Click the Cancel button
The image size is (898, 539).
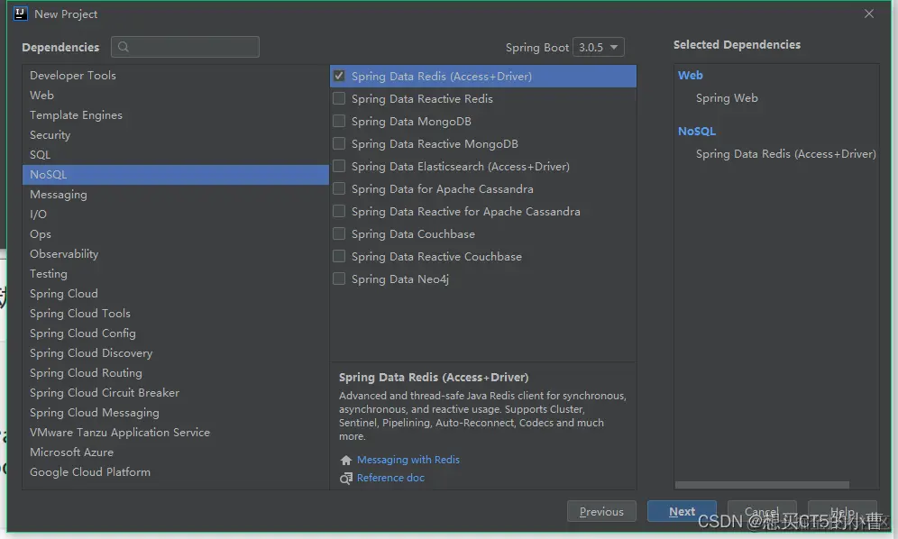point(762,511)
